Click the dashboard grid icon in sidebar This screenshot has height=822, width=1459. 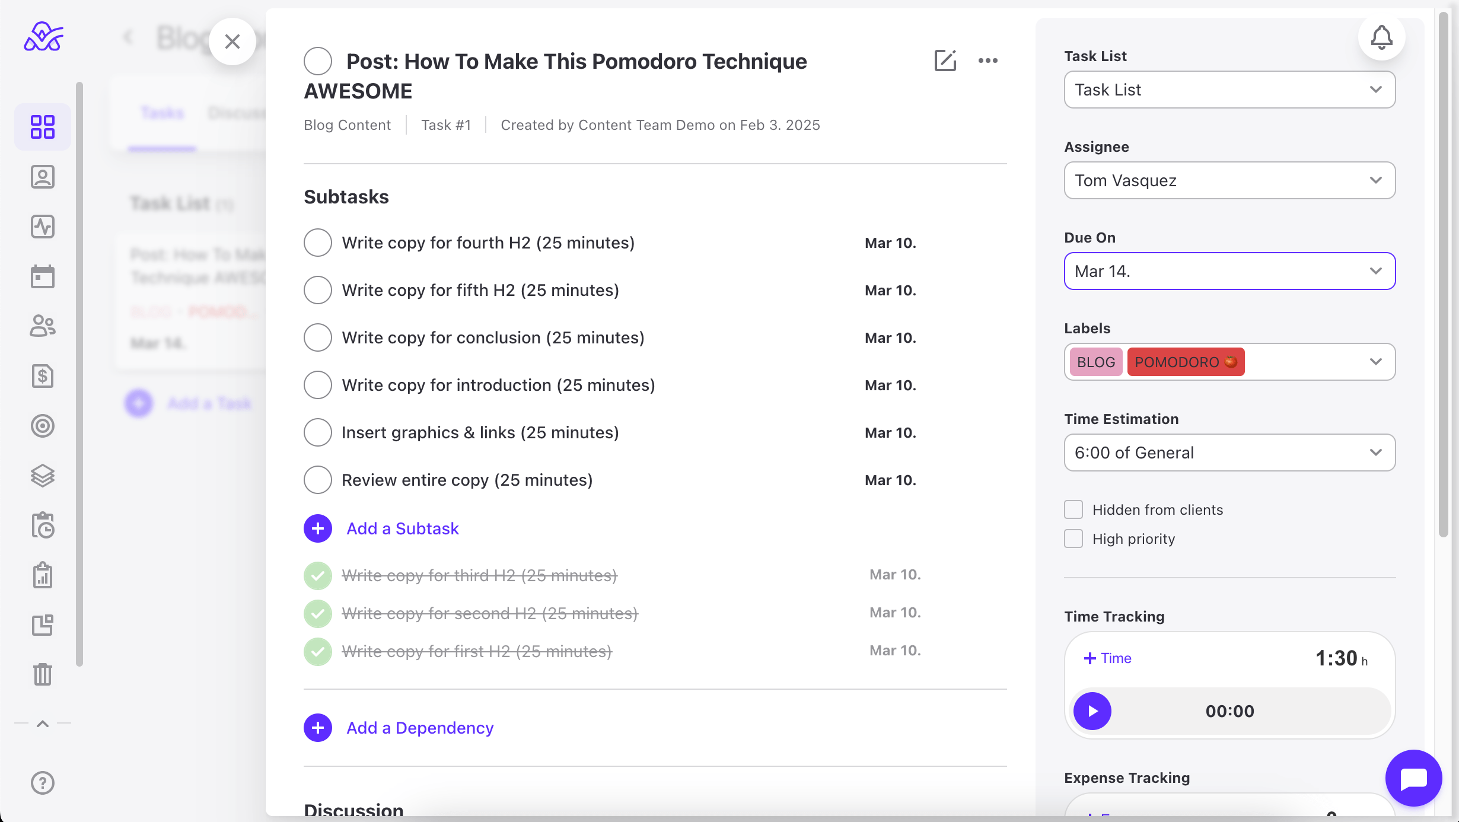(42, 126)
